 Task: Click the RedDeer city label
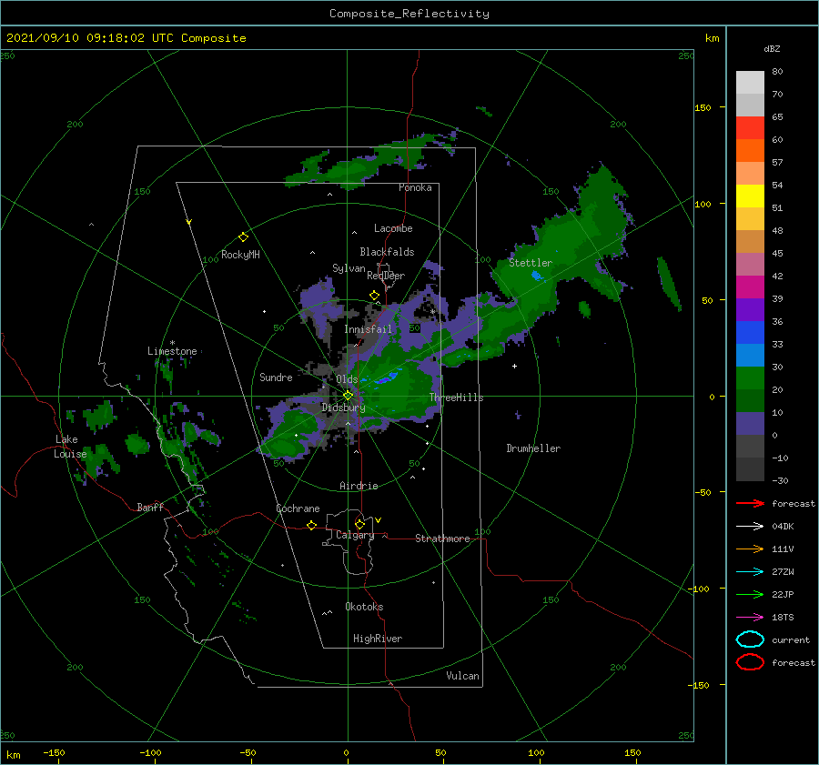pyautogui.click(x=386, y=276)
